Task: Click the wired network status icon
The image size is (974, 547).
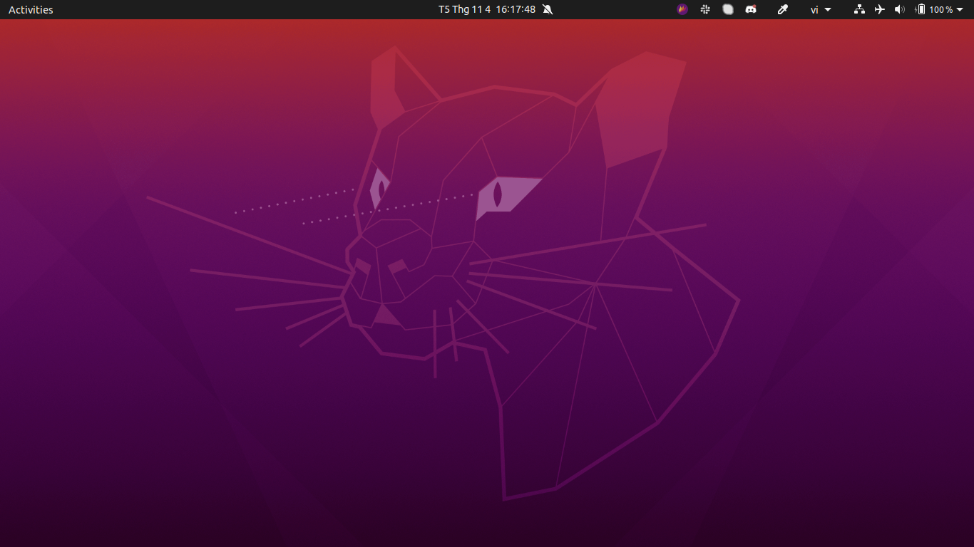Action: 859,9
